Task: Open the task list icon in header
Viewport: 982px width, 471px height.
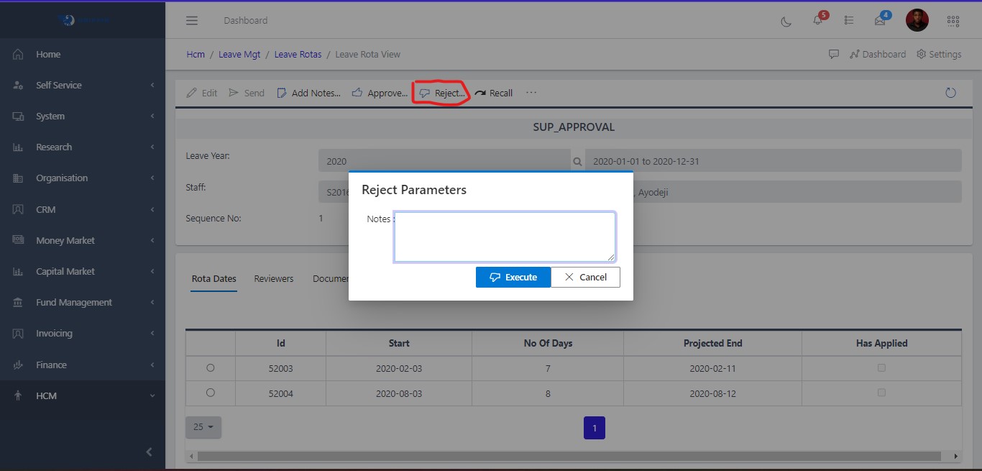Action: point(849,21)
